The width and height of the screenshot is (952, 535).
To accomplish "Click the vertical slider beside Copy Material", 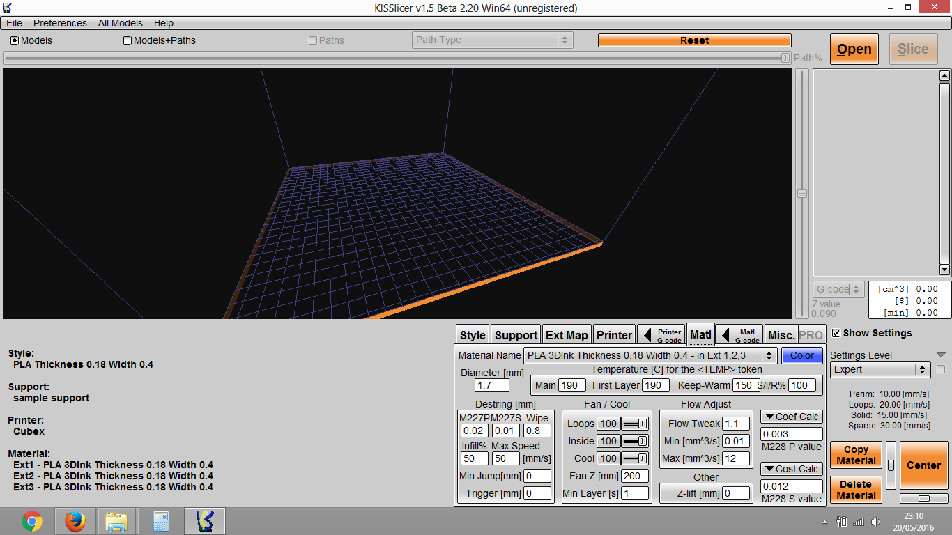I will point(891,465).
